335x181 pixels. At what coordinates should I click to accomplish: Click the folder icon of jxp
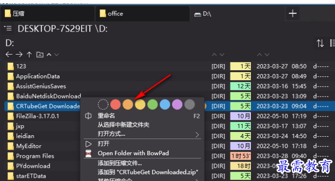click(10, 126)
